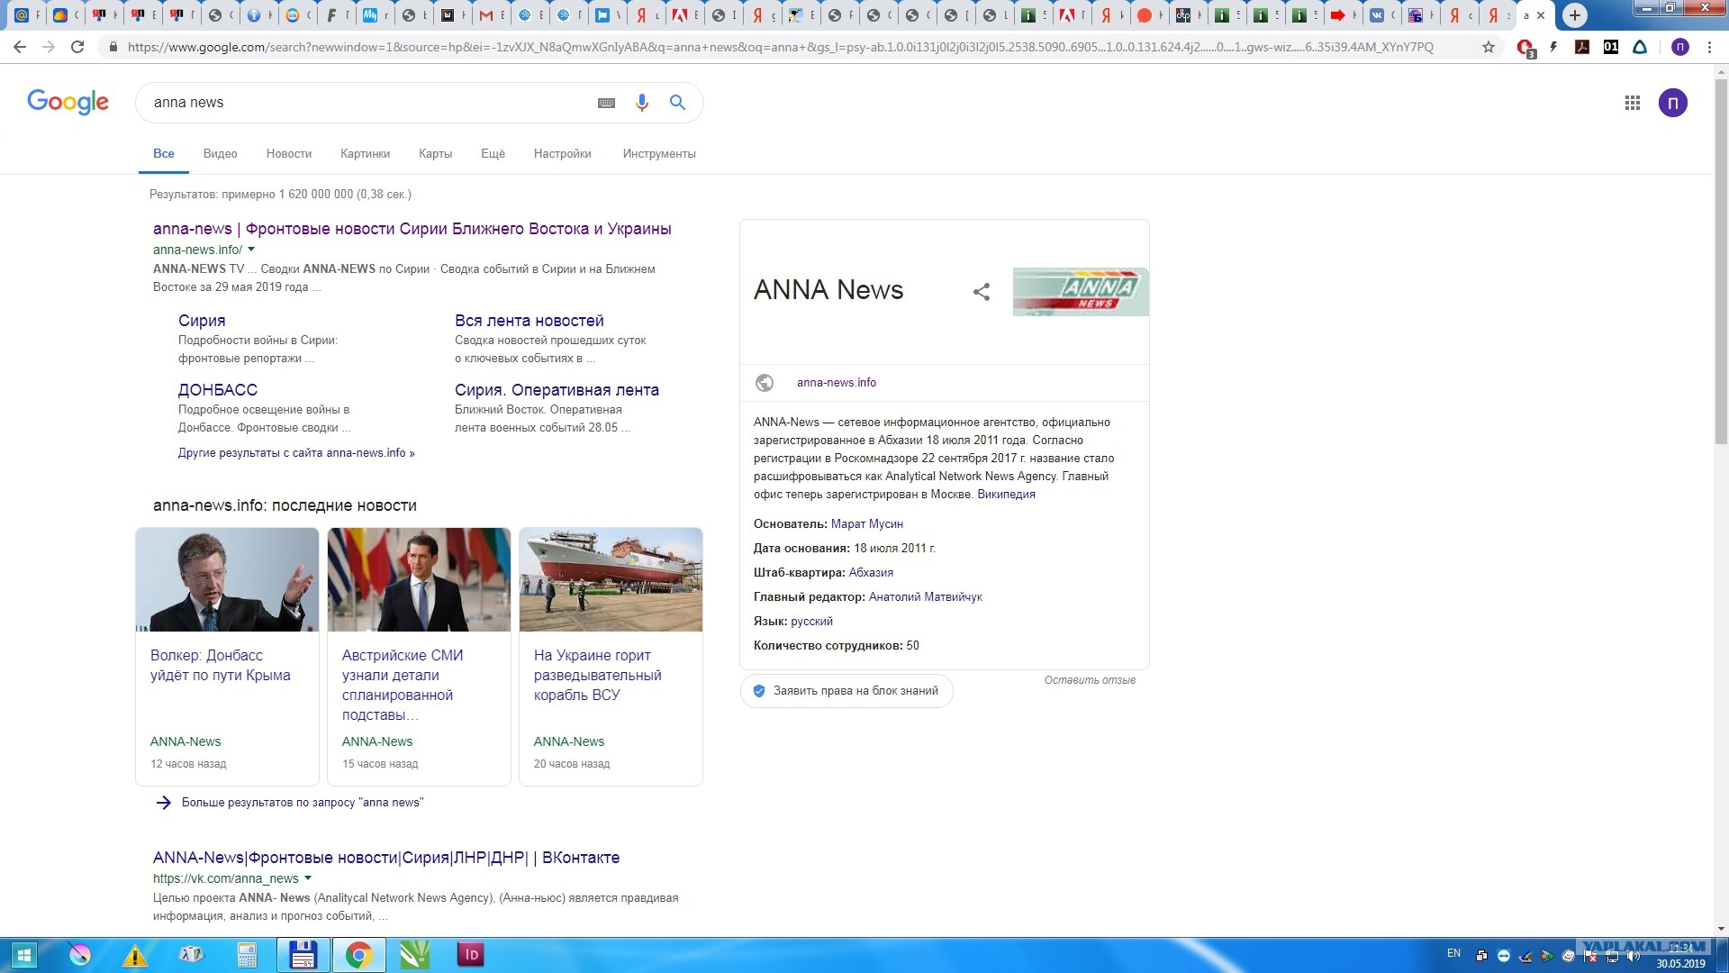Switch to the Карты tab
Image resolution: width=1729 pixels, height=973 pixels.
[436, 154]
